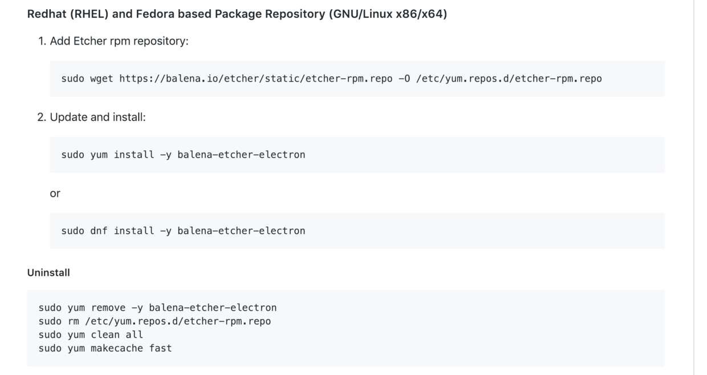The height and width of the screenshot is (375, 707).
Task: Click the Uninstall section heading
Action: [48, 273]
